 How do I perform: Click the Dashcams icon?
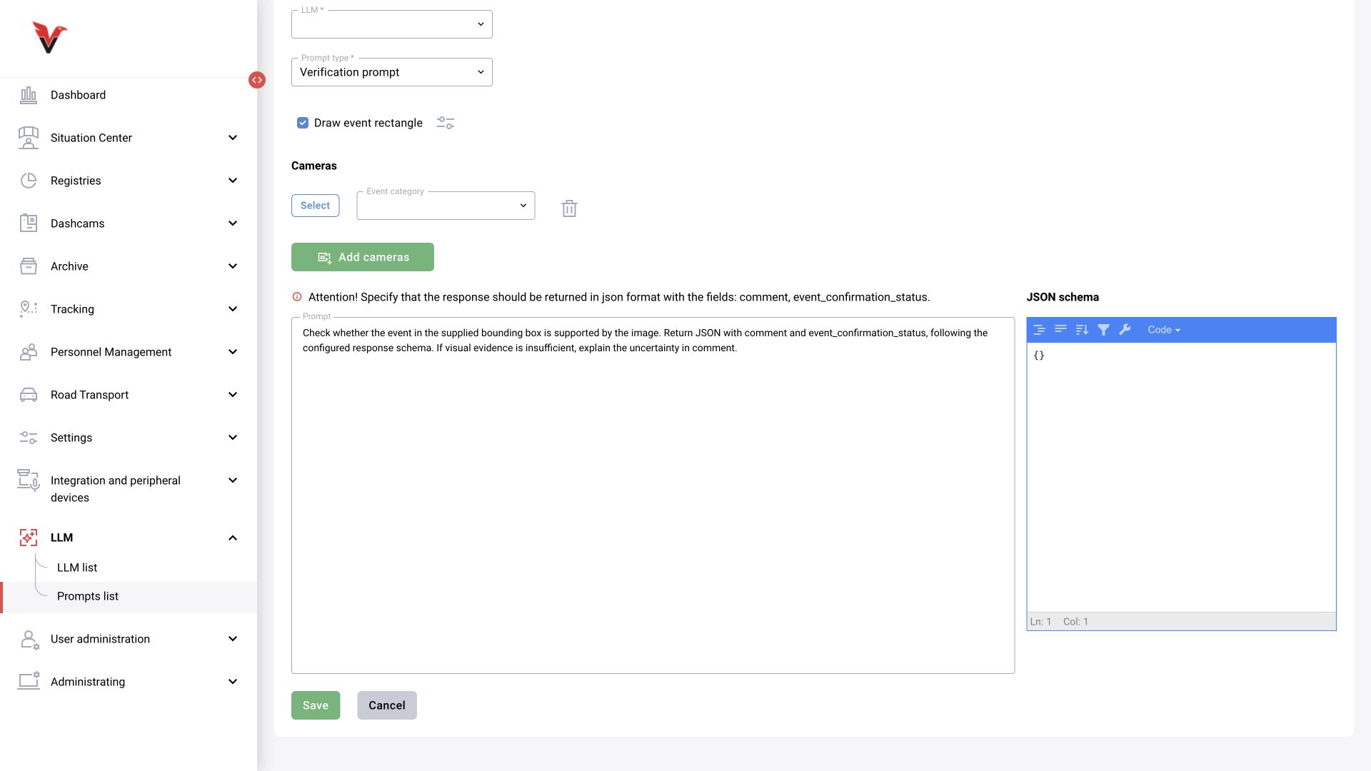coord(29,223)
